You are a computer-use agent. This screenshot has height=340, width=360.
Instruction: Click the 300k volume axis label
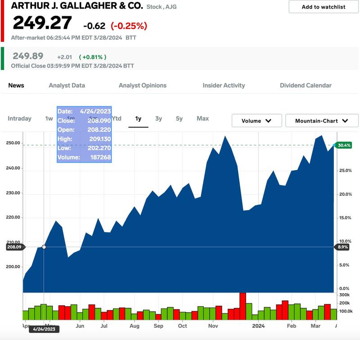[x=344, y=295]
